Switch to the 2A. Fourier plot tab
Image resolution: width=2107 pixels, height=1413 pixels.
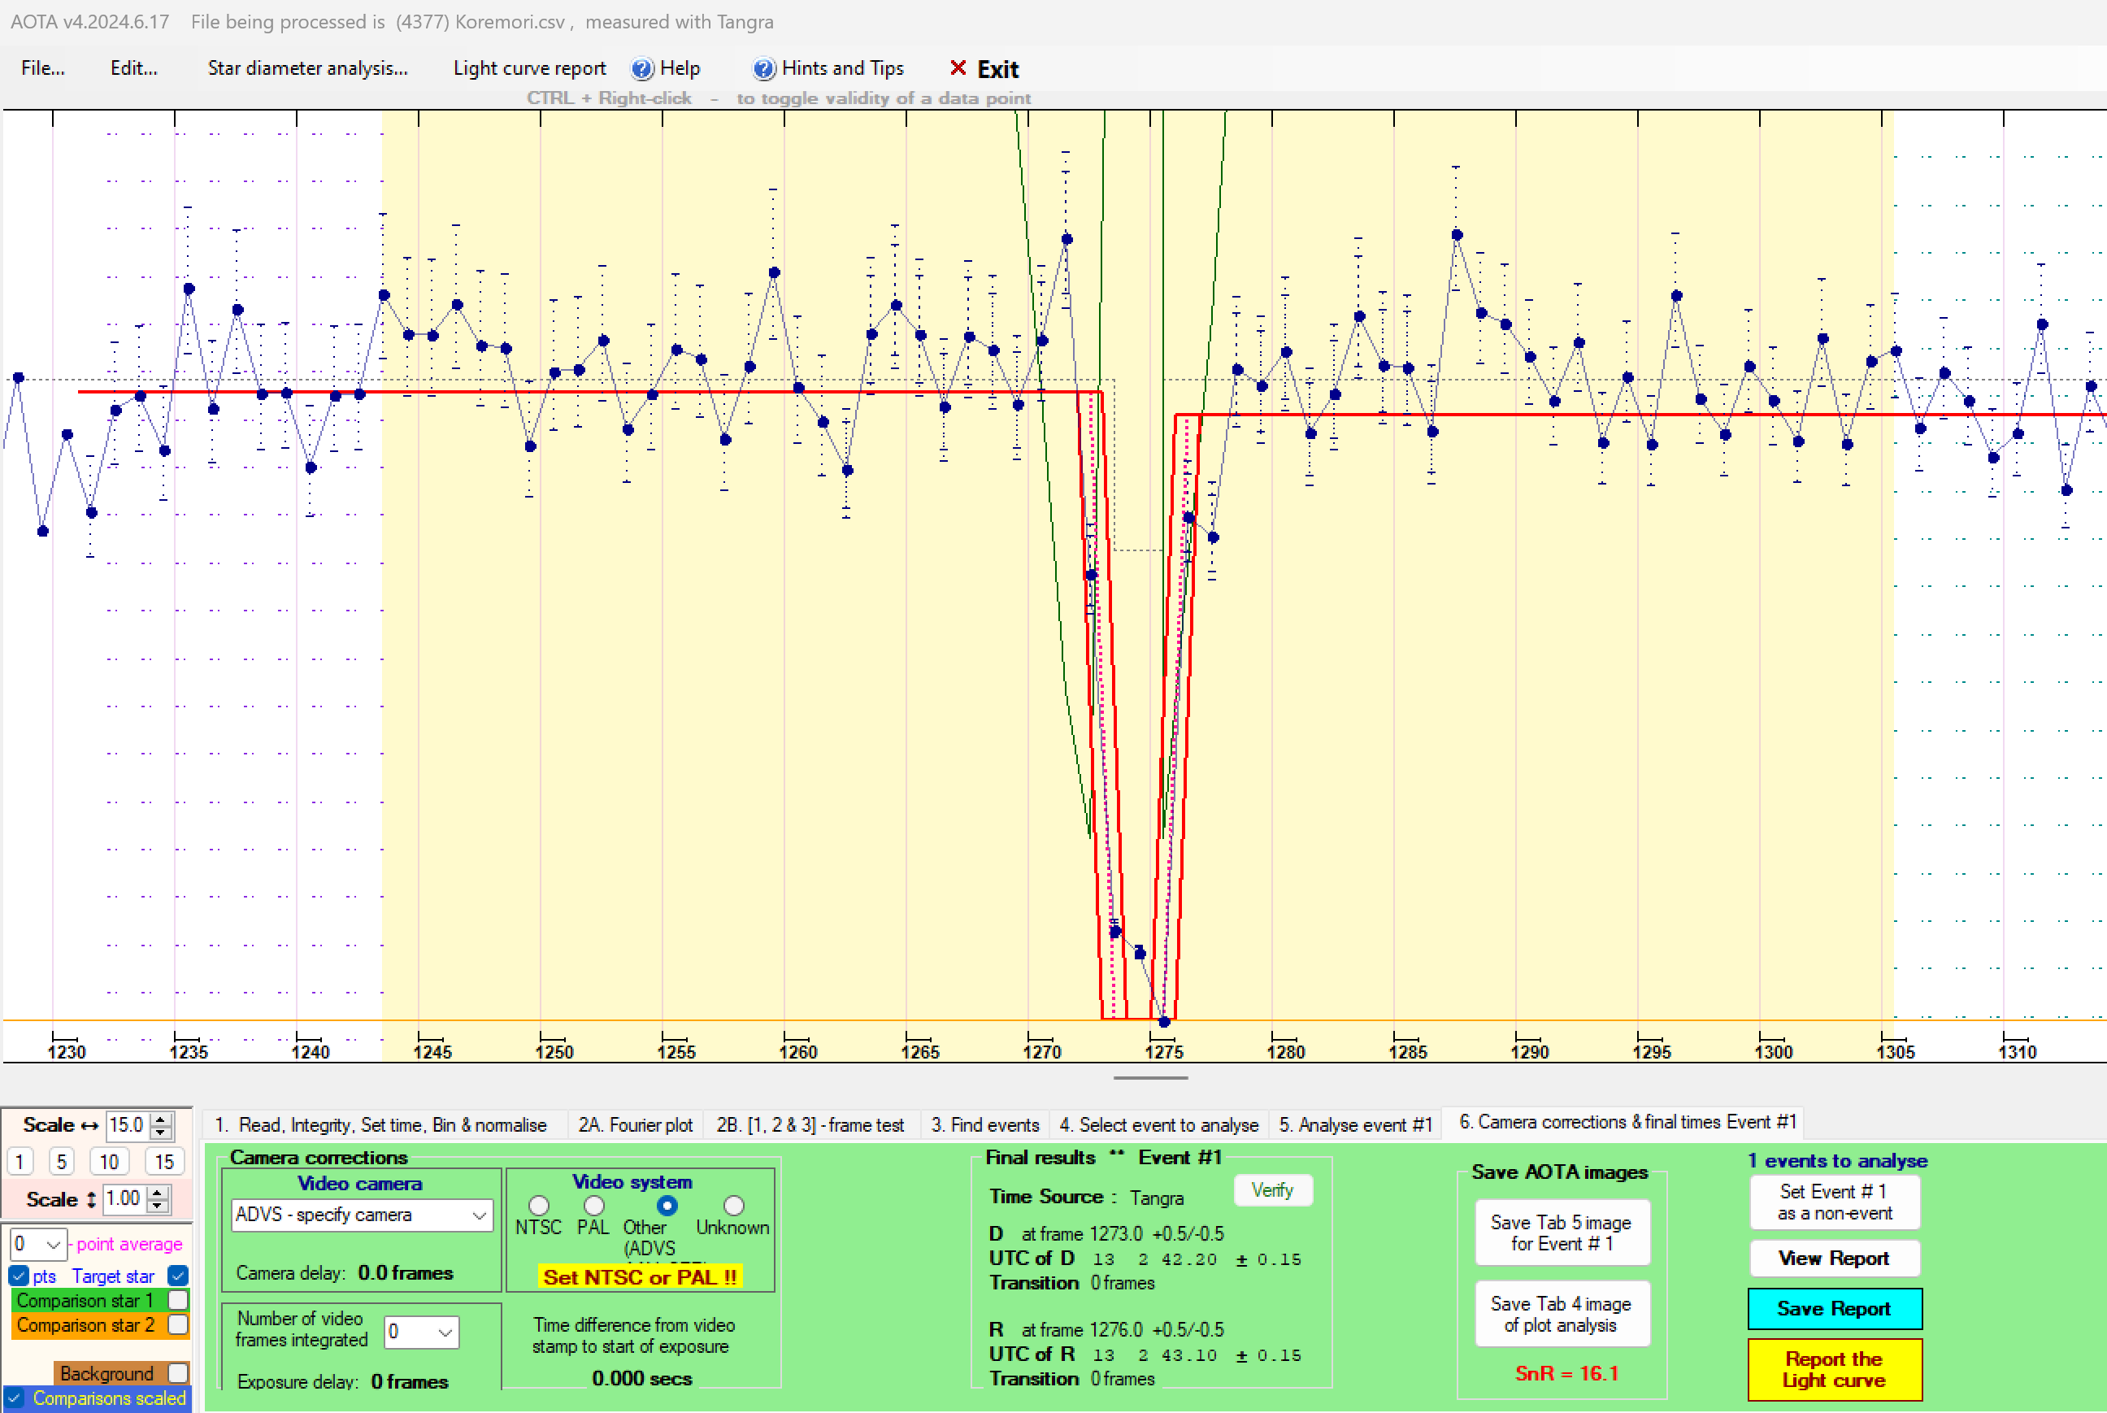tap(635, 1124)
